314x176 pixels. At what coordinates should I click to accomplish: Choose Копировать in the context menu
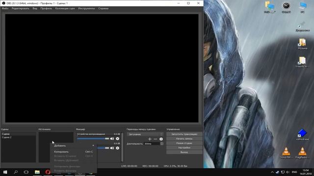click(74, 152)
